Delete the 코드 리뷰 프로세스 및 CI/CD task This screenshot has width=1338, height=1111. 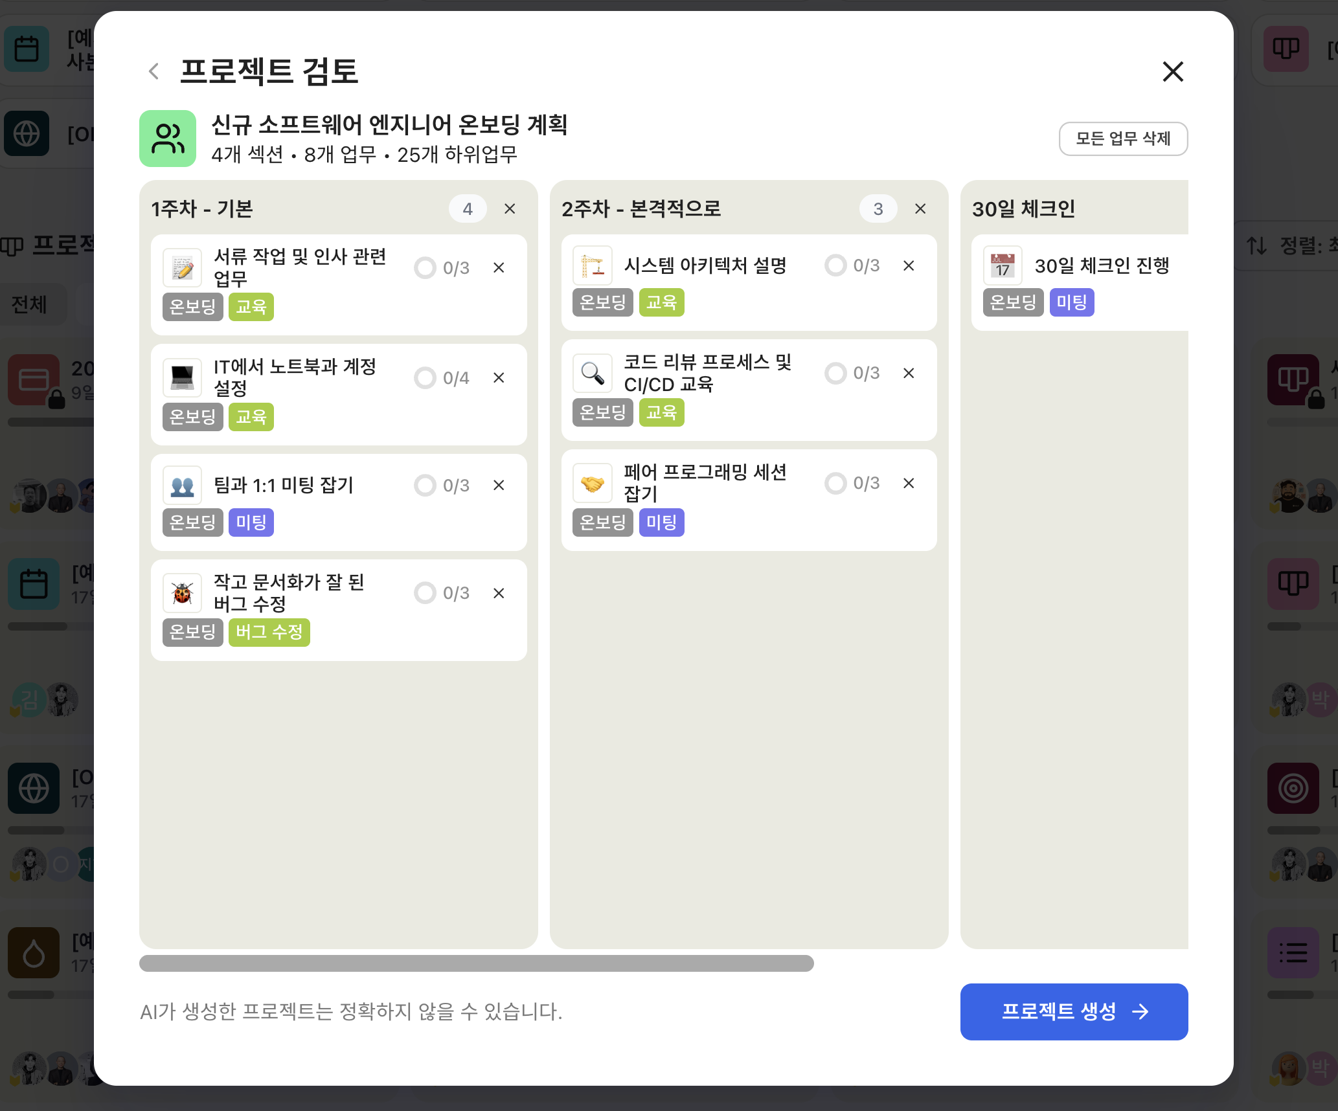point(909,373)
